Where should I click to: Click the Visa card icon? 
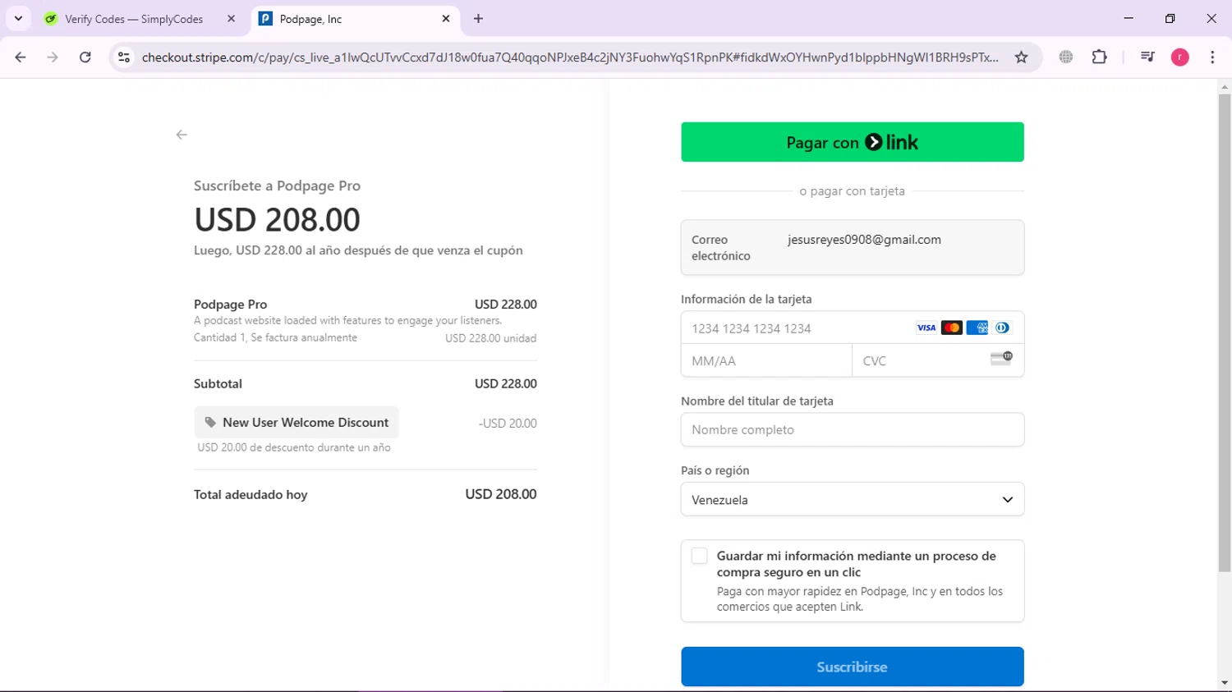926,328
